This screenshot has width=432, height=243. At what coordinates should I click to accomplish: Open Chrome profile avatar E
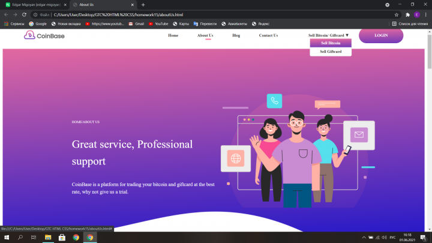(x=417, y=15)
